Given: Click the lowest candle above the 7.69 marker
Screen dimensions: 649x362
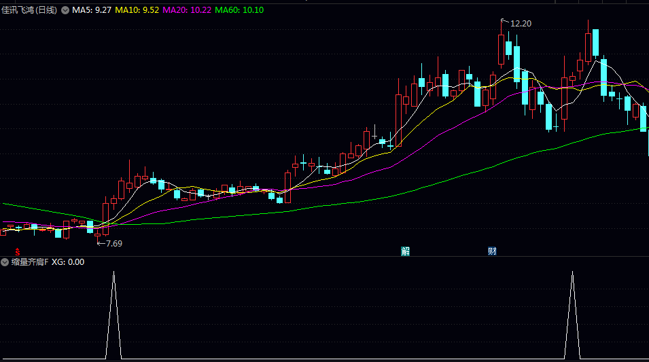Looking at the screenshot, I should click(97, 234).
